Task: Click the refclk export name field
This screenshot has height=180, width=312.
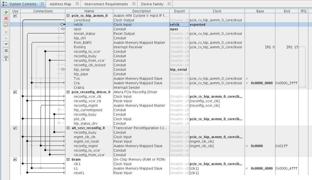Action: 179,25
